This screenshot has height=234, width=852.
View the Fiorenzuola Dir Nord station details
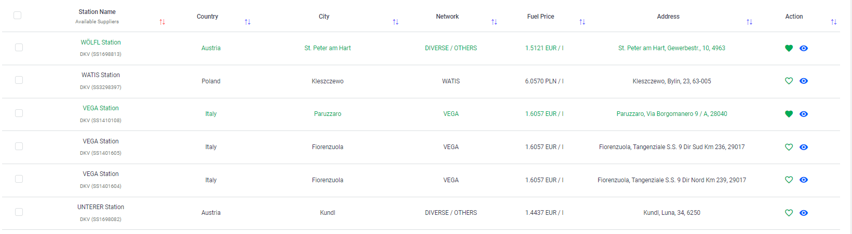click(804, 180)
